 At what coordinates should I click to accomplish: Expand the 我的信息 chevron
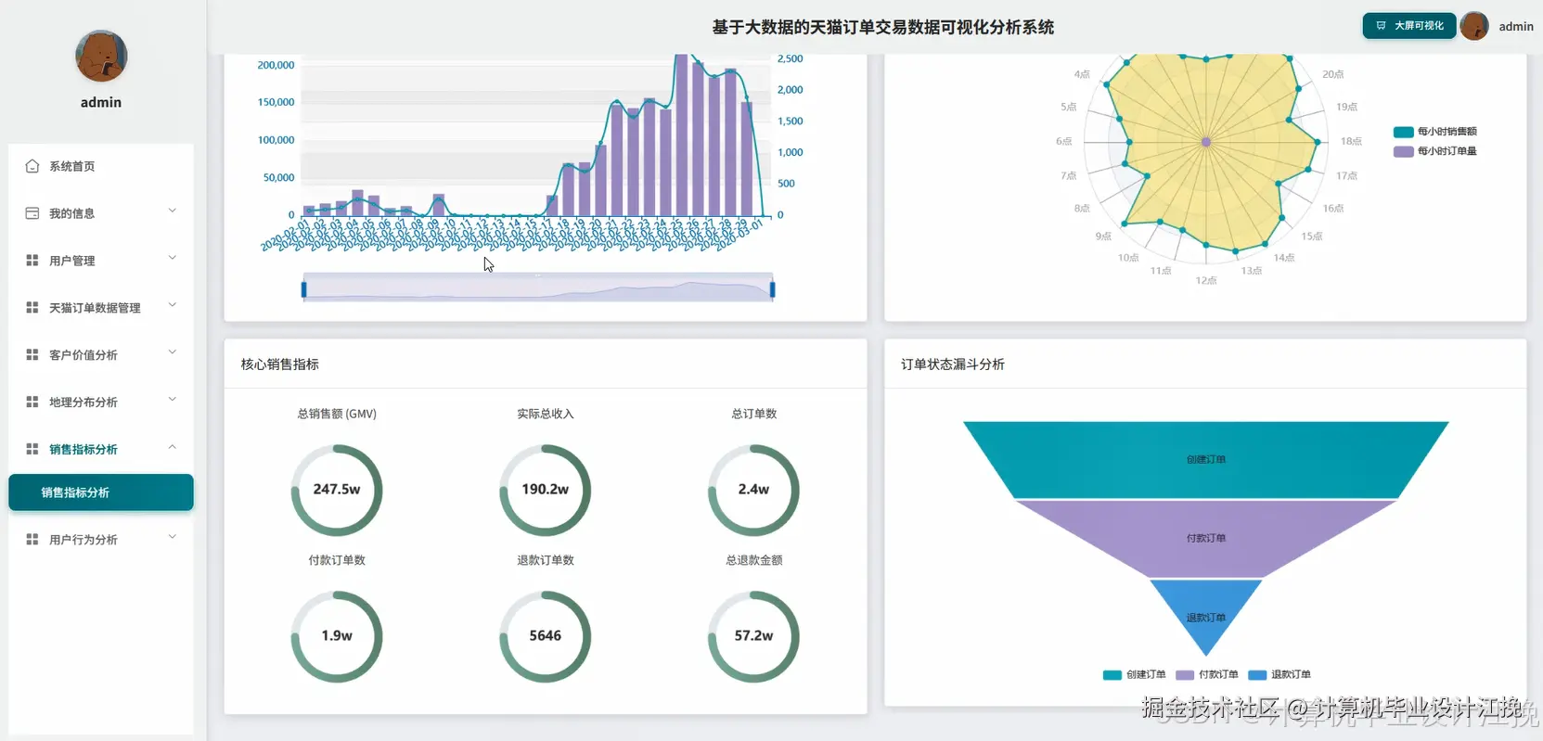tap(173, 211)
